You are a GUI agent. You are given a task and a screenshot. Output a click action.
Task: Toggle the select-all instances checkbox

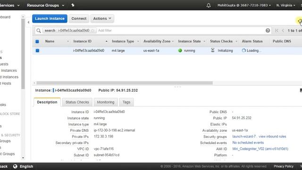click(37, 42)
